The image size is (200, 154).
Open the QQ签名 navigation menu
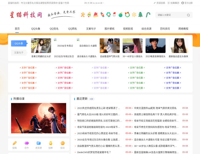click(x=54, y=29)
